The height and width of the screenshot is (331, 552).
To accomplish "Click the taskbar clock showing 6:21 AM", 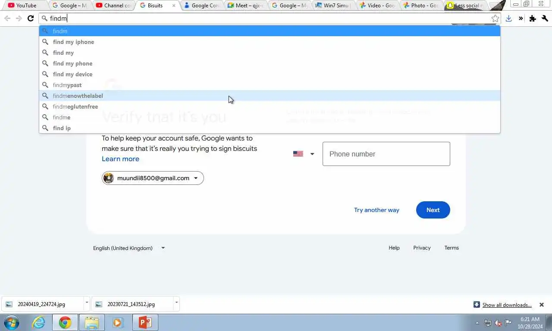I will (530, 323).
